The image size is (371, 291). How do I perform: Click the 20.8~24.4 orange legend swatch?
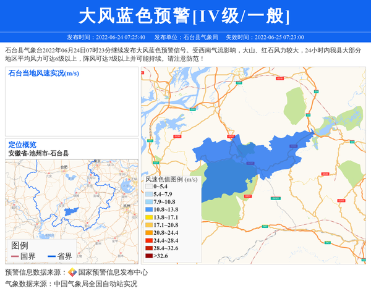coord(148,233)
